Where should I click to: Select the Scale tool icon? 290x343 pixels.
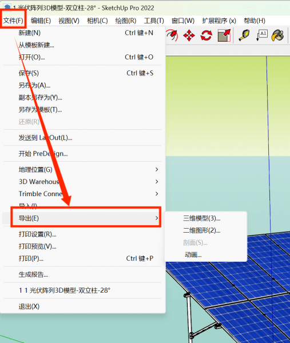[224, 35]
